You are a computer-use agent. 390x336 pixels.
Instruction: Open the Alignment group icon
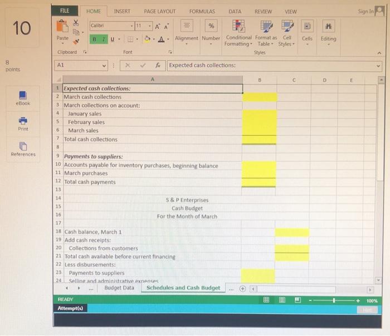click(x=187, y=26)
